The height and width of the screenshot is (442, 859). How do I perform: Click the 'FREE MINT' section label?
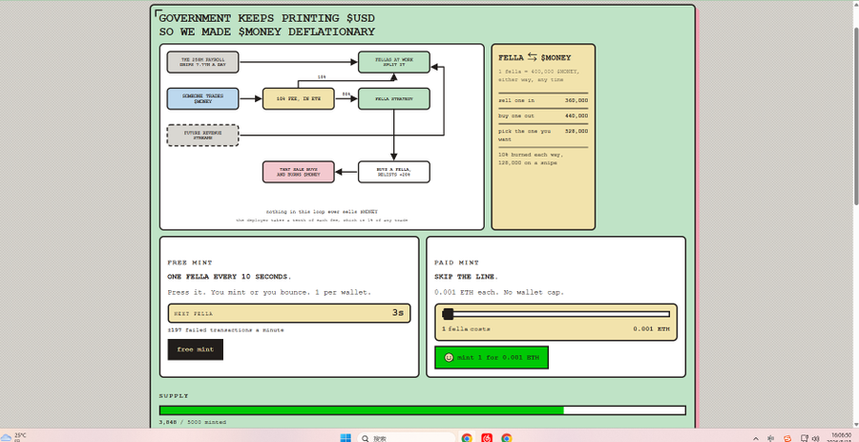(x=190, y=263)
